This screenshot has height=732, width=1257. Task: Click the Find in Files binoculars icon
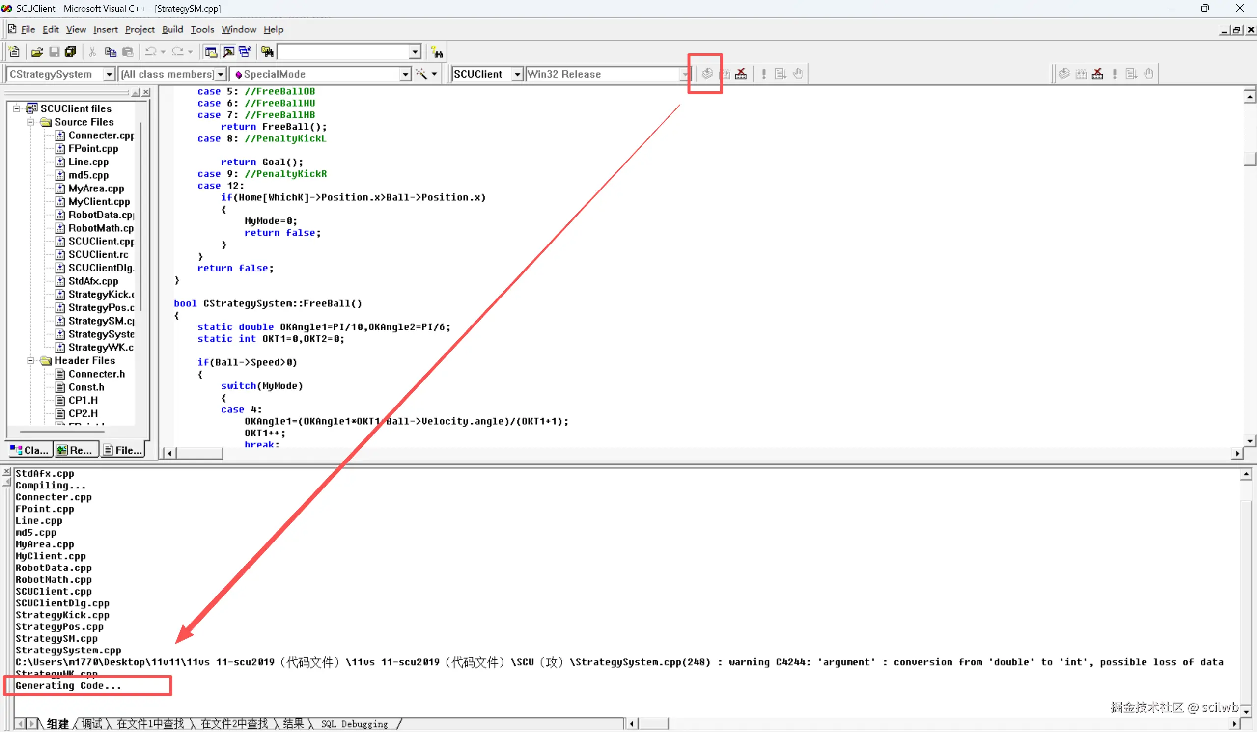click(267, 52)
